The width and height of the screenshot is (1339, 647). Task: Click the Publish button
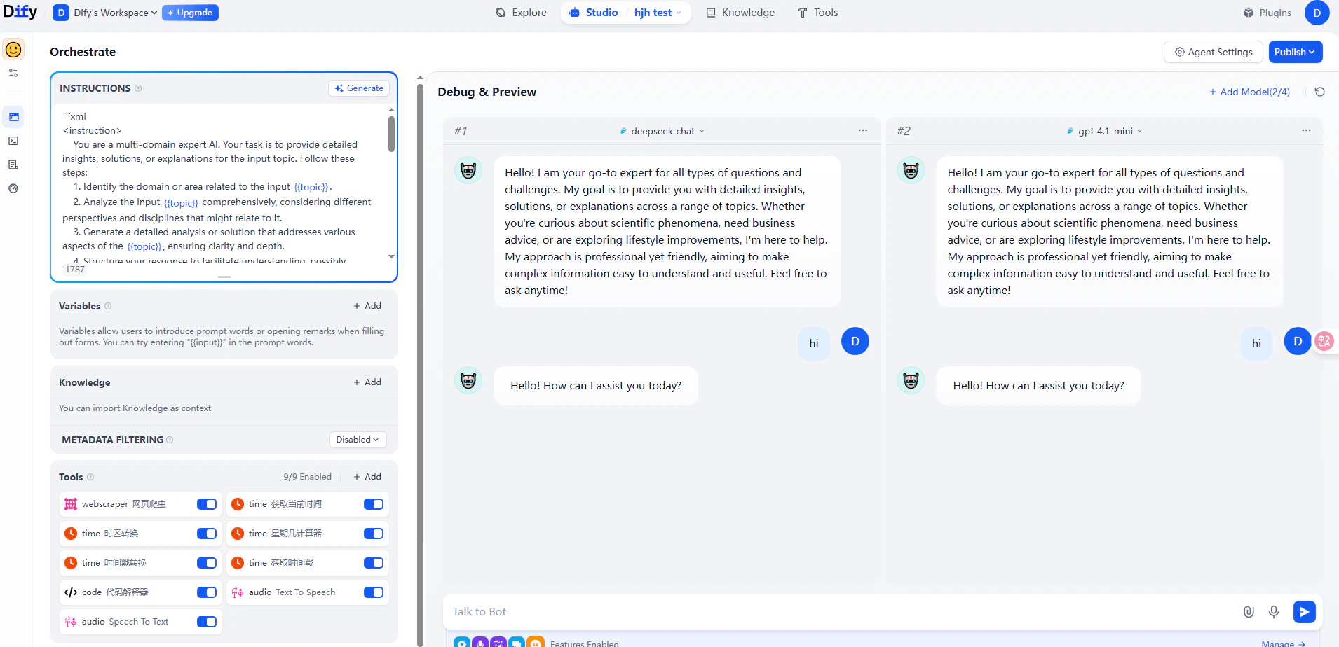(1295, 51)
